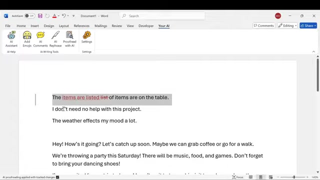Viewport: 320px width, 180px height.
Task: Open the Layout tab
Action: click(64, 25)
